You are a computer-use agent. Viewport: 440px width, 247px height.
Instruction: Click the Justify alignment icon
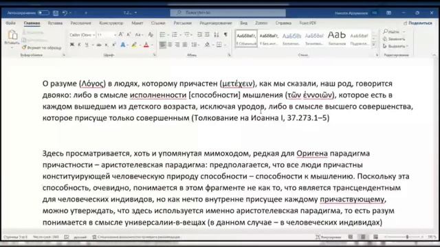(185, 45)
